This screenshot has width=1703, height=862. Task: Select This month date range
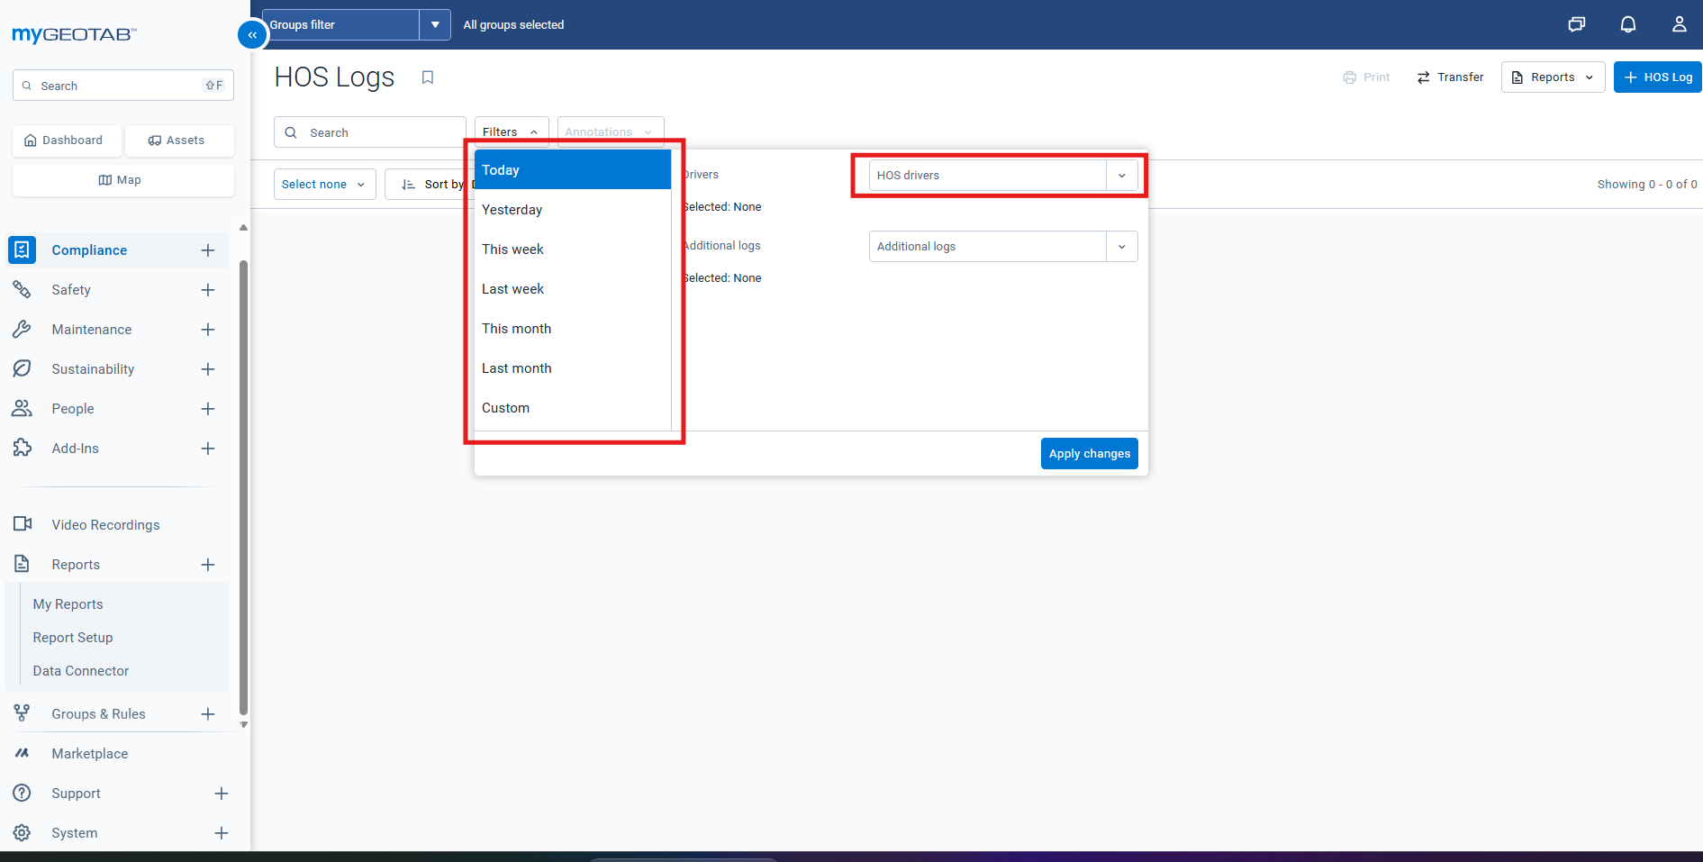(x=573, y=328)
